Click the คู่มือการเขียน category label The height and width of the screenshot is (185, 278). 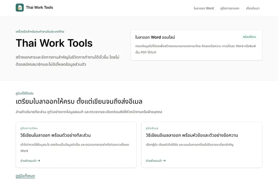click(x=29, y=128)
